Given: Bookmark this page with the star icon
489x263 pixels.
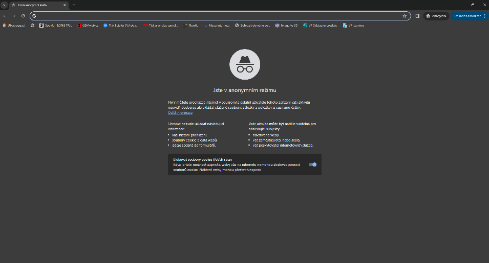Looking at the screenshot, I should point(405,16).
